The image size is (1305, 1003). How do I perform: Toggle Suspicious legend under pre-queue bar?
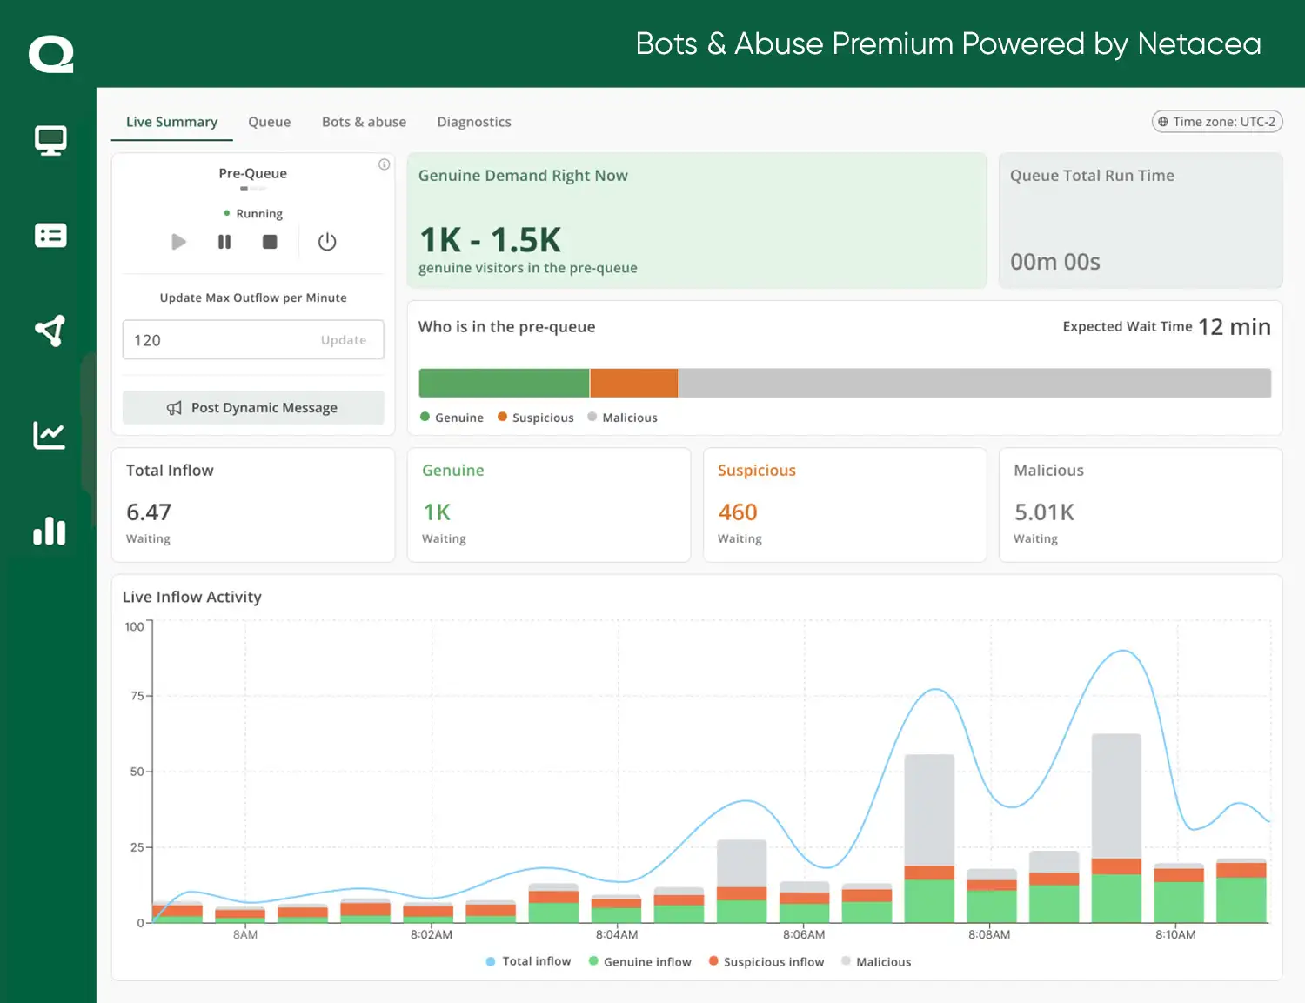point(536,418)
